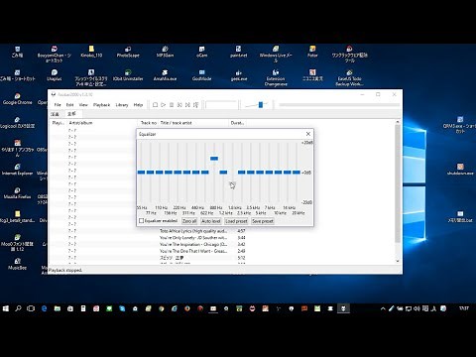Image resolution: width=476 pixels, height=357 pixels.
Task: Show hidden system tray icons
Action: point(383,308)
